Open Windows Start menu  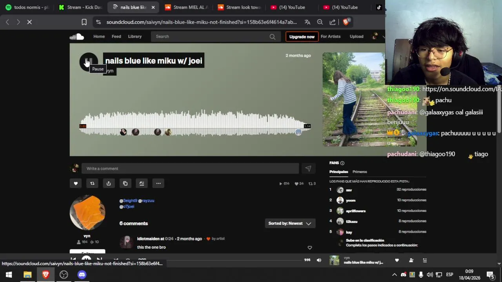pyautogui.click(x=9, y=275)
